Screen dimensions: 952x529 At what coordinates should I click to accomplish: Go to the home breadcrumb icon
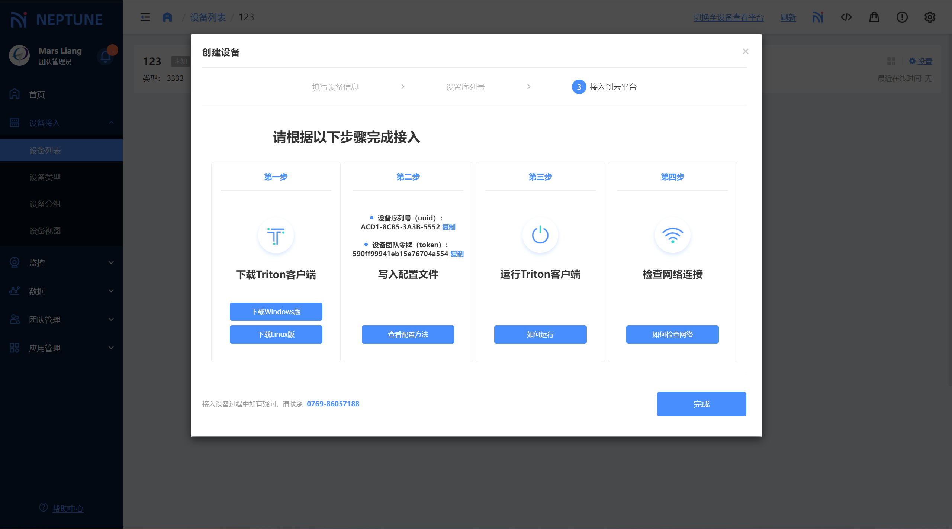click(167, 17)
